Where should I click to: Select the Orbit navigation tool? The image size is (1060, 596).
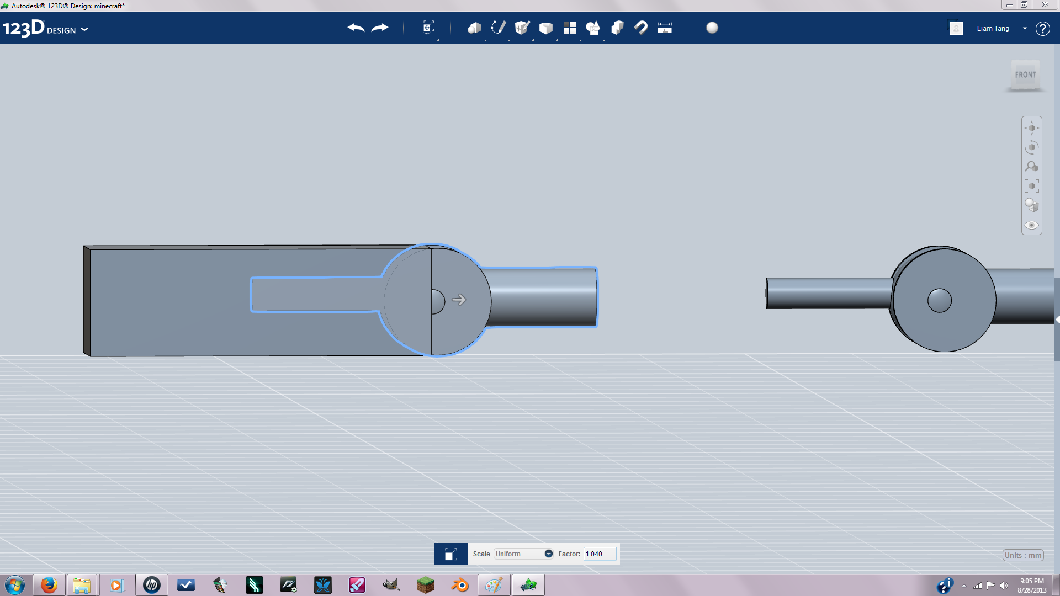1032,147
